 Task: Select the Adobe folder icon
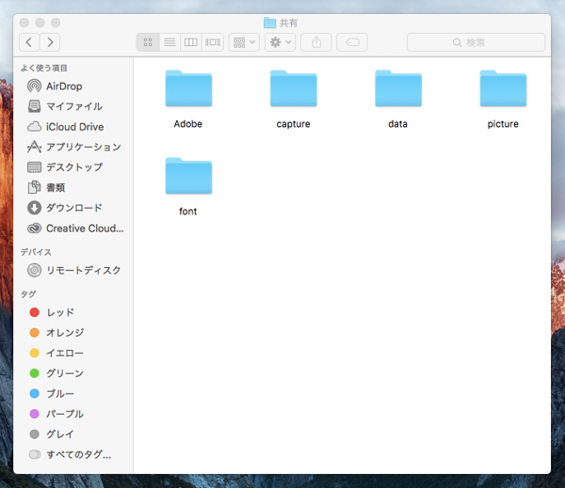[x=188, y=88]
